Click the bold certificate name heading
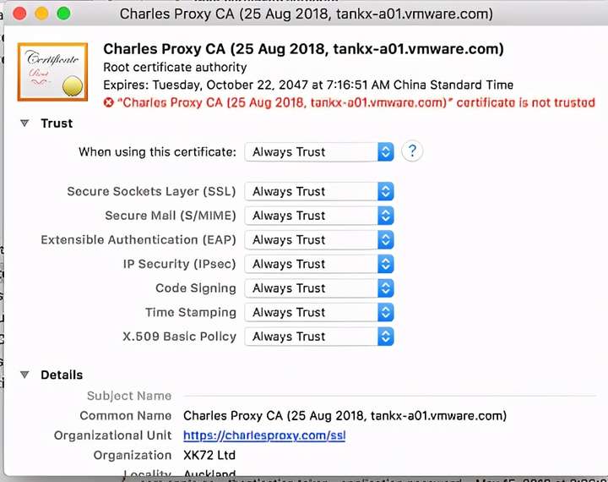 coord(304,49)
